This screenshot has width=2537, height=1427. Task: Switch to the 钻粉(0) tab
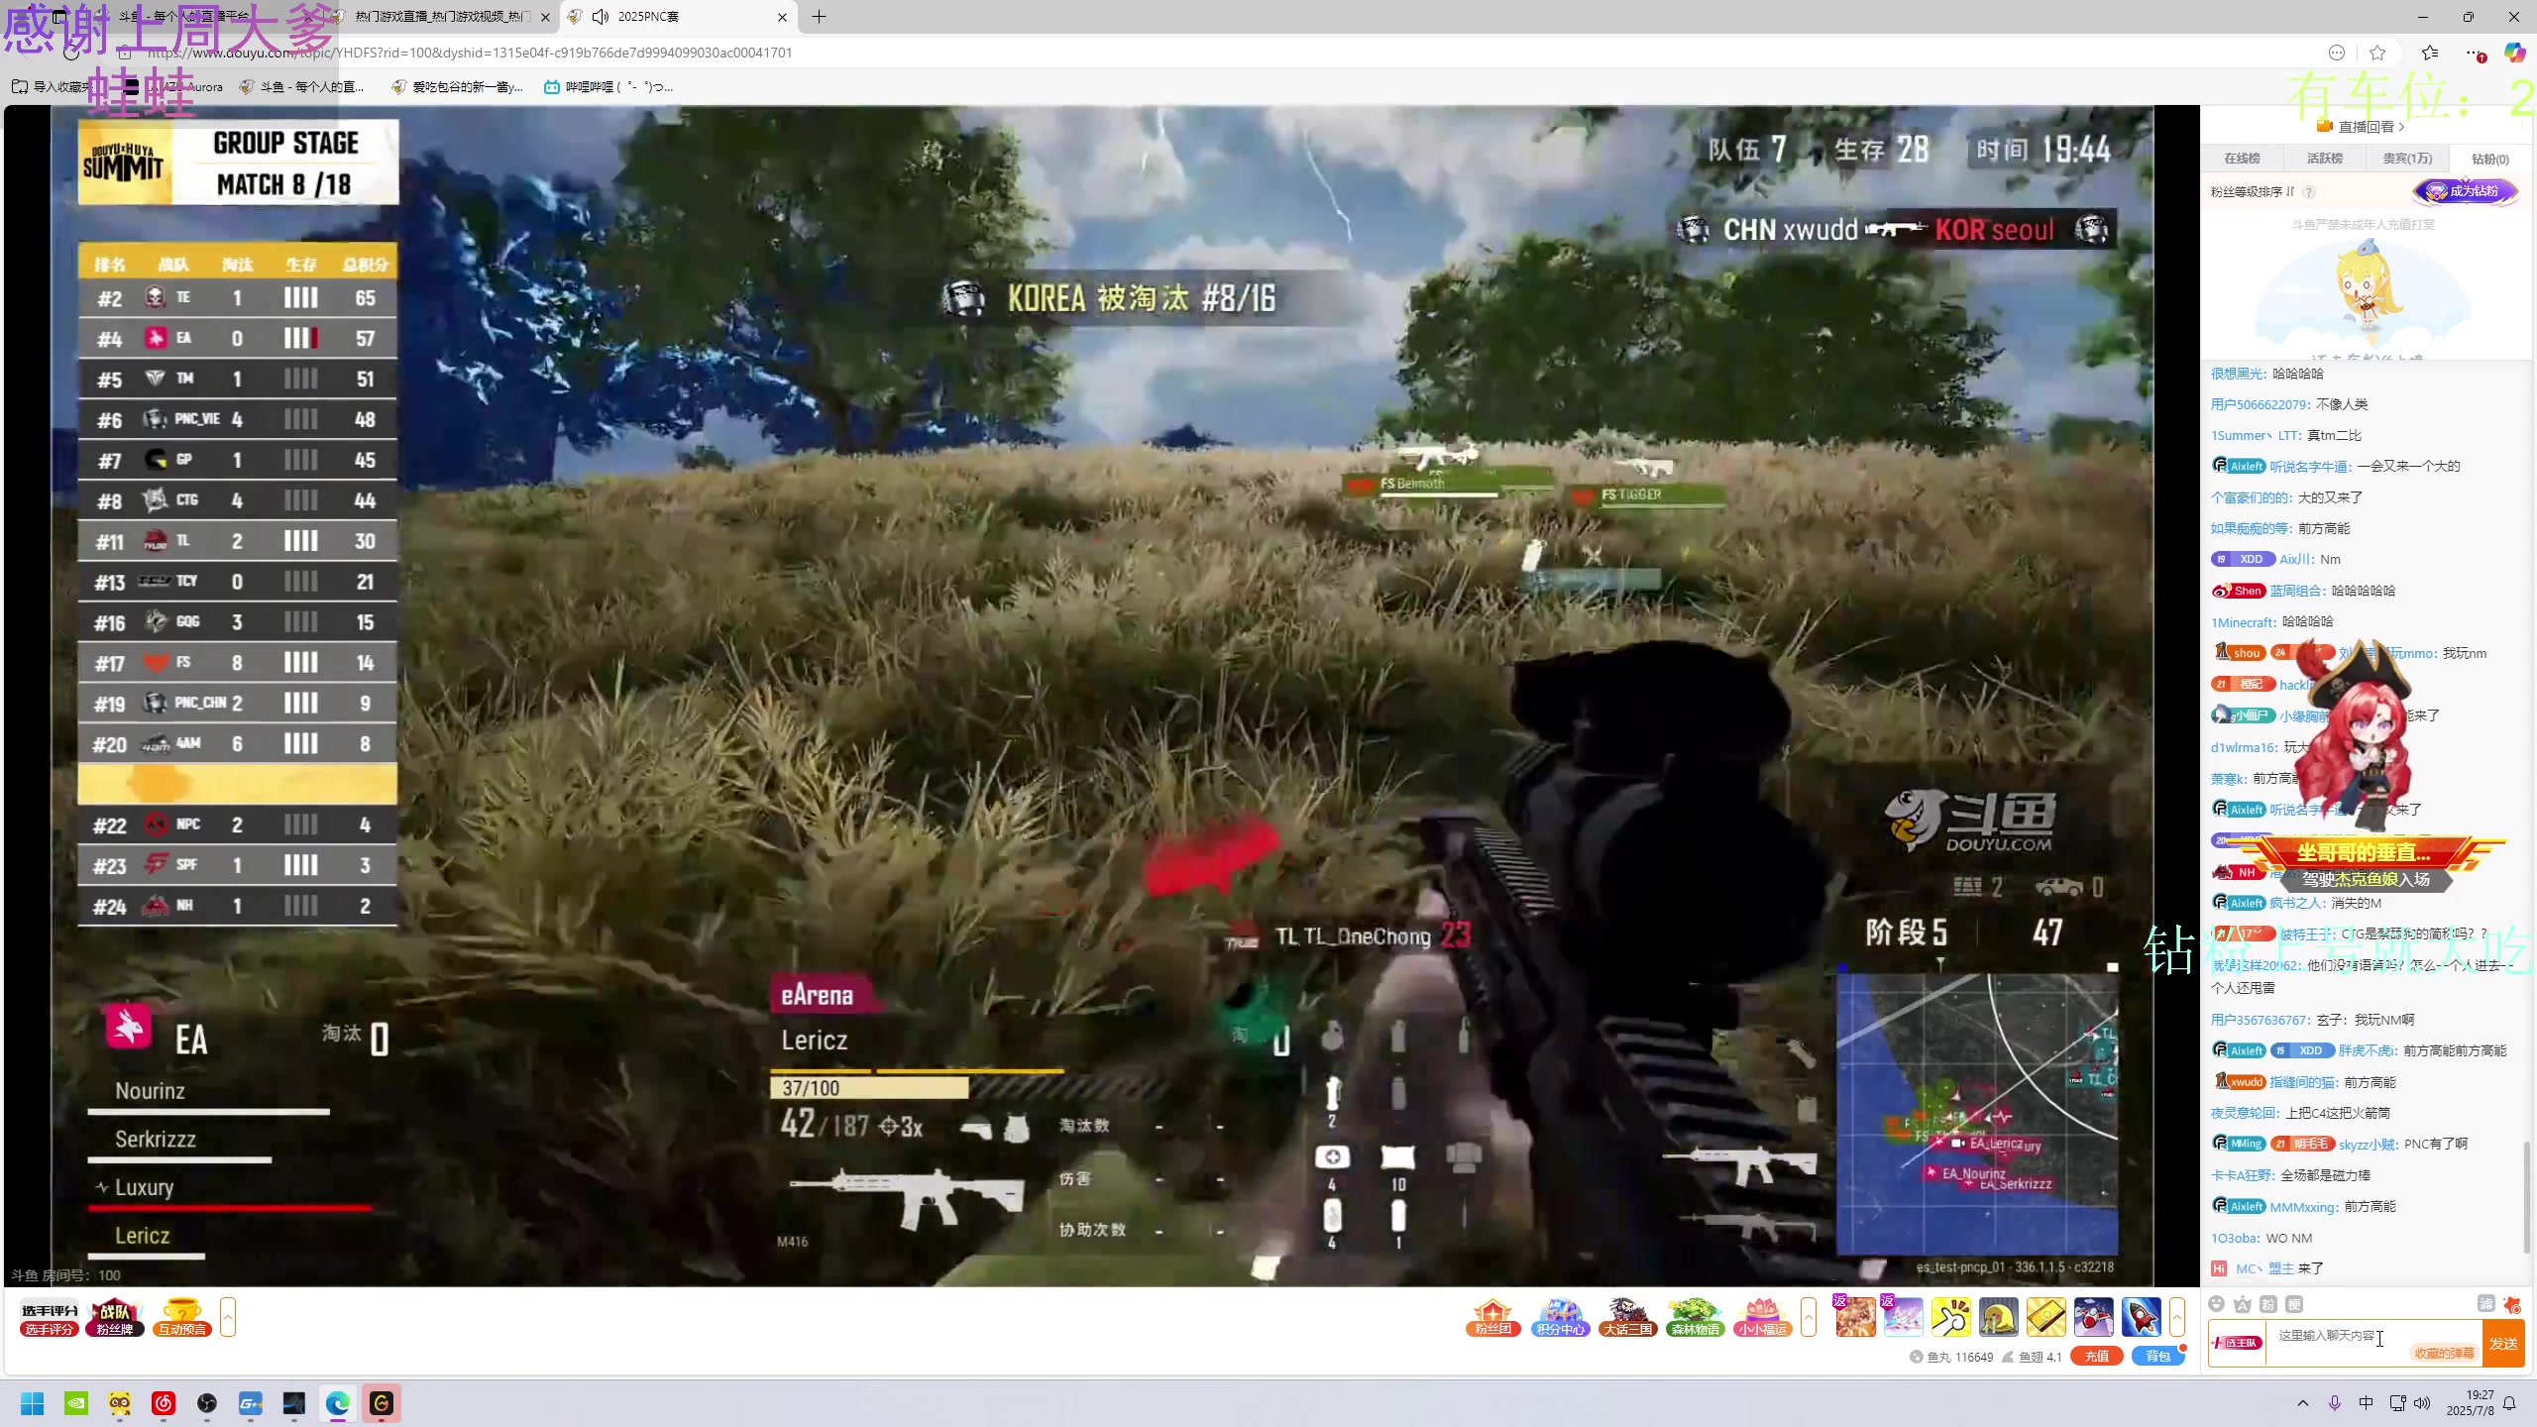[2490, 159]
